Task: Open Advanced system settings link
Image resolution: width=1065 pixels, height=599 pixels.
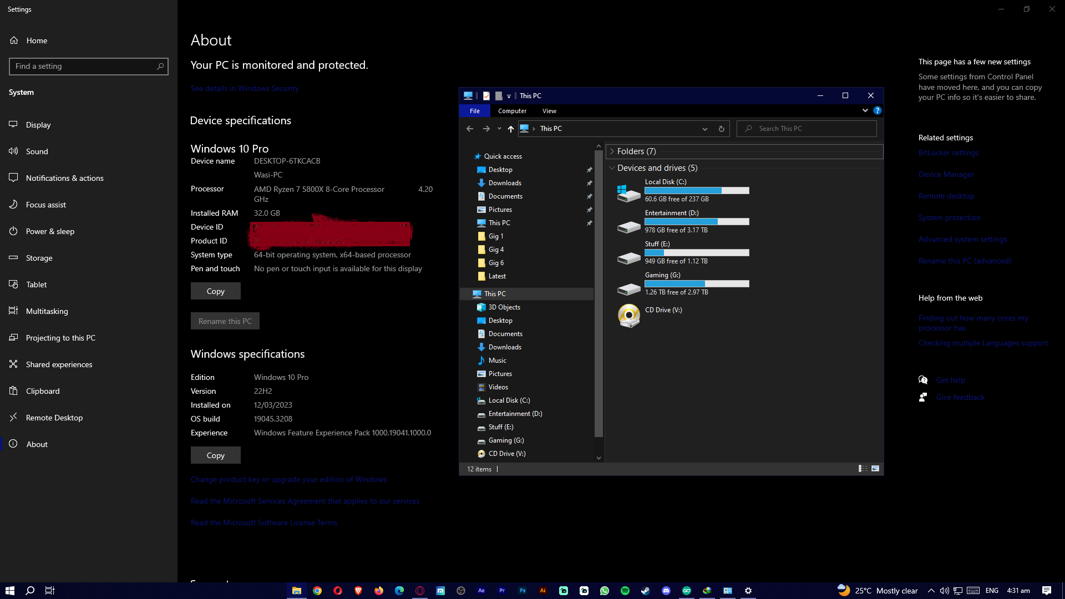Action: coord(963,240)
